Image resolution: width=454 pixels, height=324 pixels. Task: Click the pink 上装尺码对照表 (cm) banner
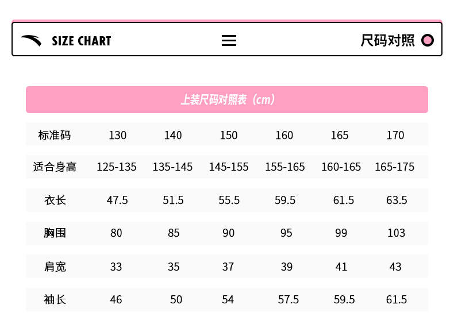(227, 99)
